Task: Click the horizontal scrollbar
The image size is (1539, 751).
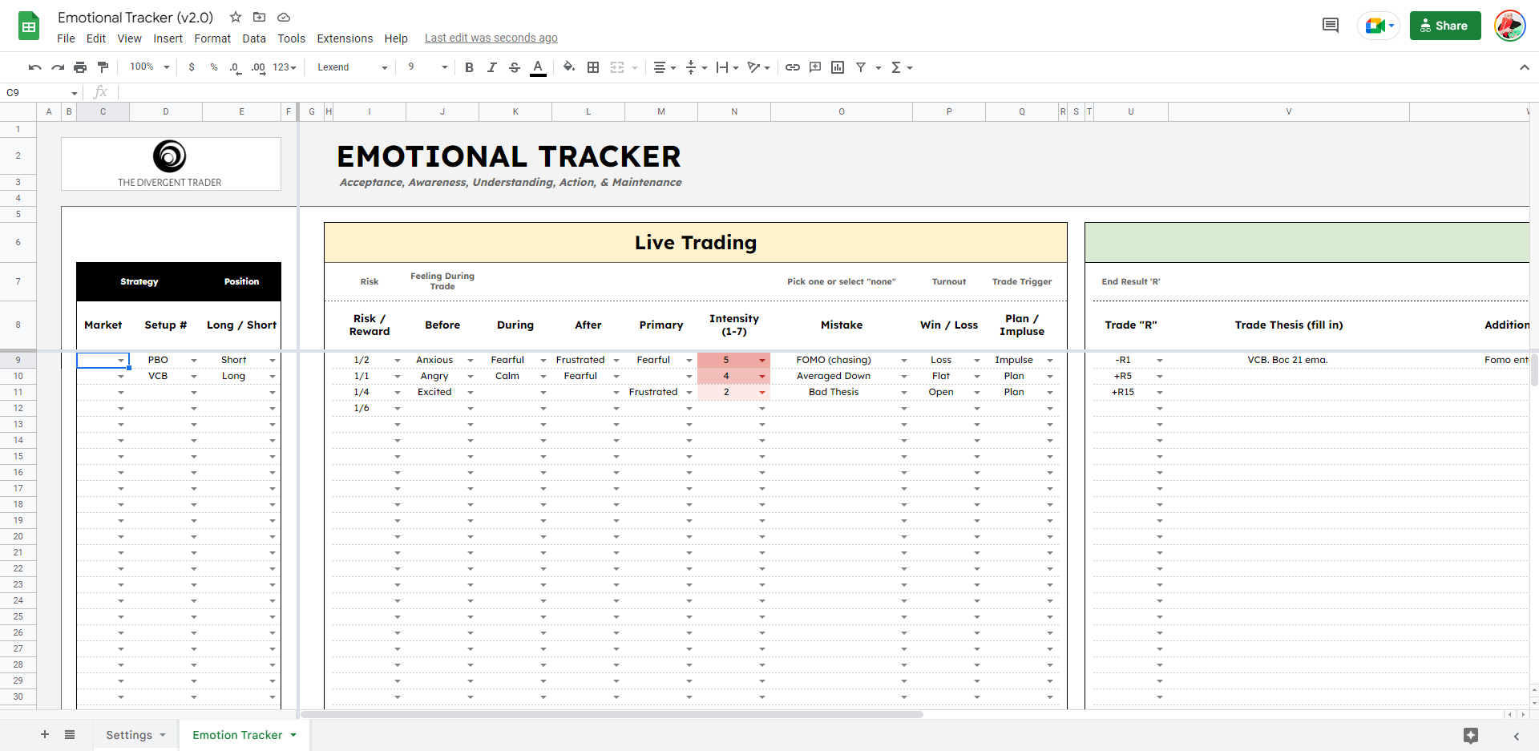Action: coord(612,714)
